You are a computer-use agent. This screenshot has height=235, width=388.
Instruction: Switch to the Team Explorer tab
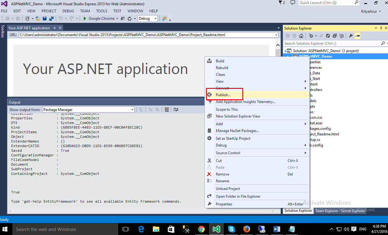coord(327,211)
